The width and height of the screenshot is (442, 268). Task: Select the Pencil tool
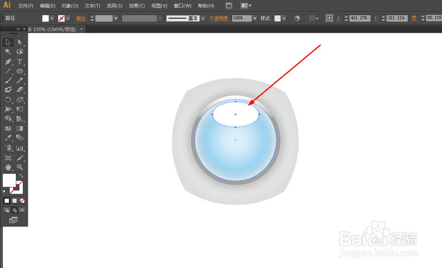19,80
